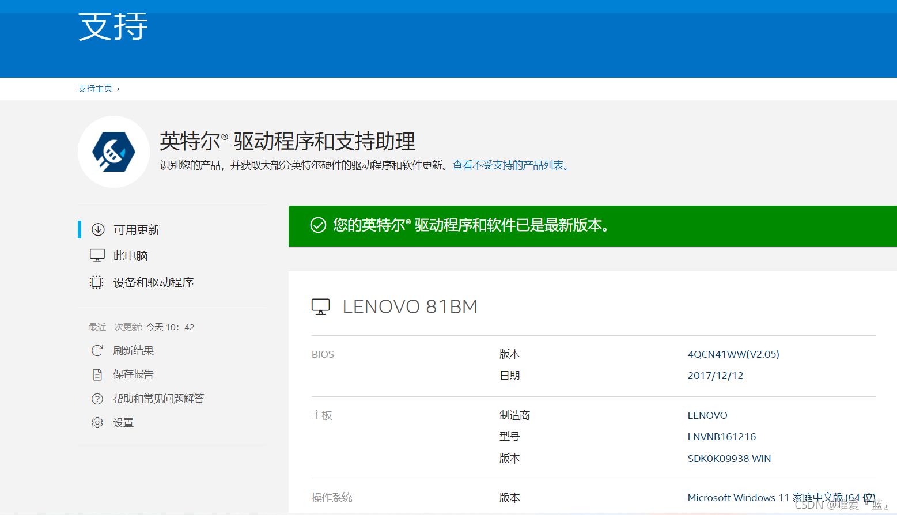Click the version value SDK0K09938 WIN
The image size is (897, 515).
[729, 459]
